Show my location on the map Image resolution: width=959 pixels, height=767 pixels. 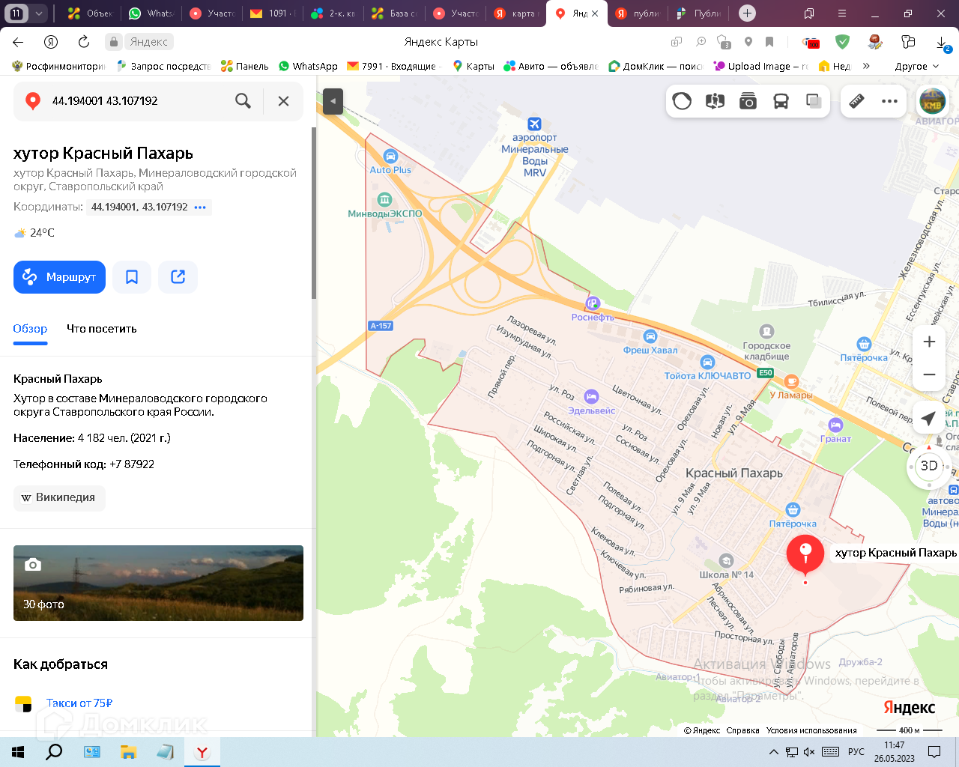(929, 418)
